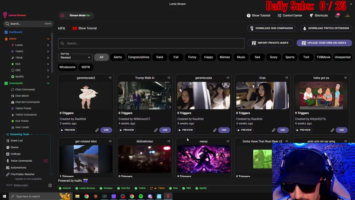Collapse the Commands sidebar section
This screenshot has height=200, width=355.
coord(48,83)
